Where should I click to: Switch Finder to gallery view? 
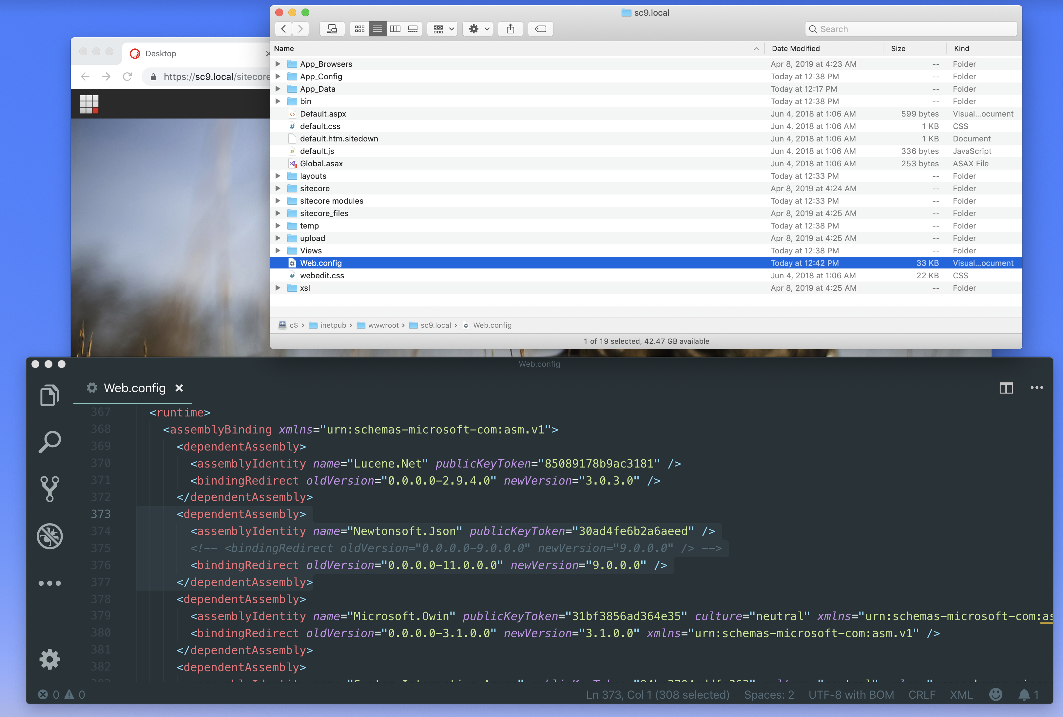(413, 29)
